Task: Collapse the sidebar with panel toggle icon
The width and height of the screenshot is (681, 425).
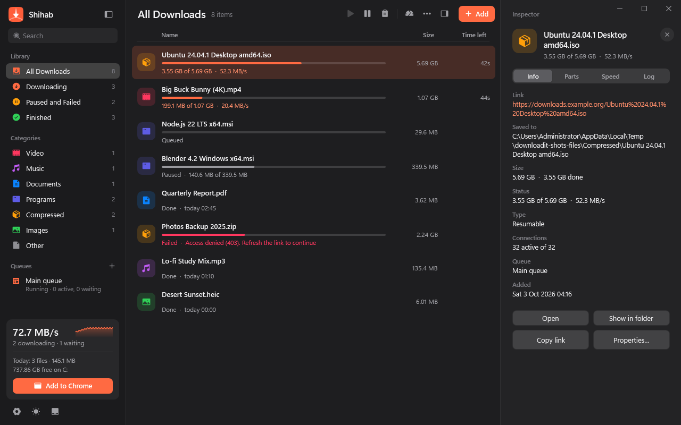Action: 109,14
